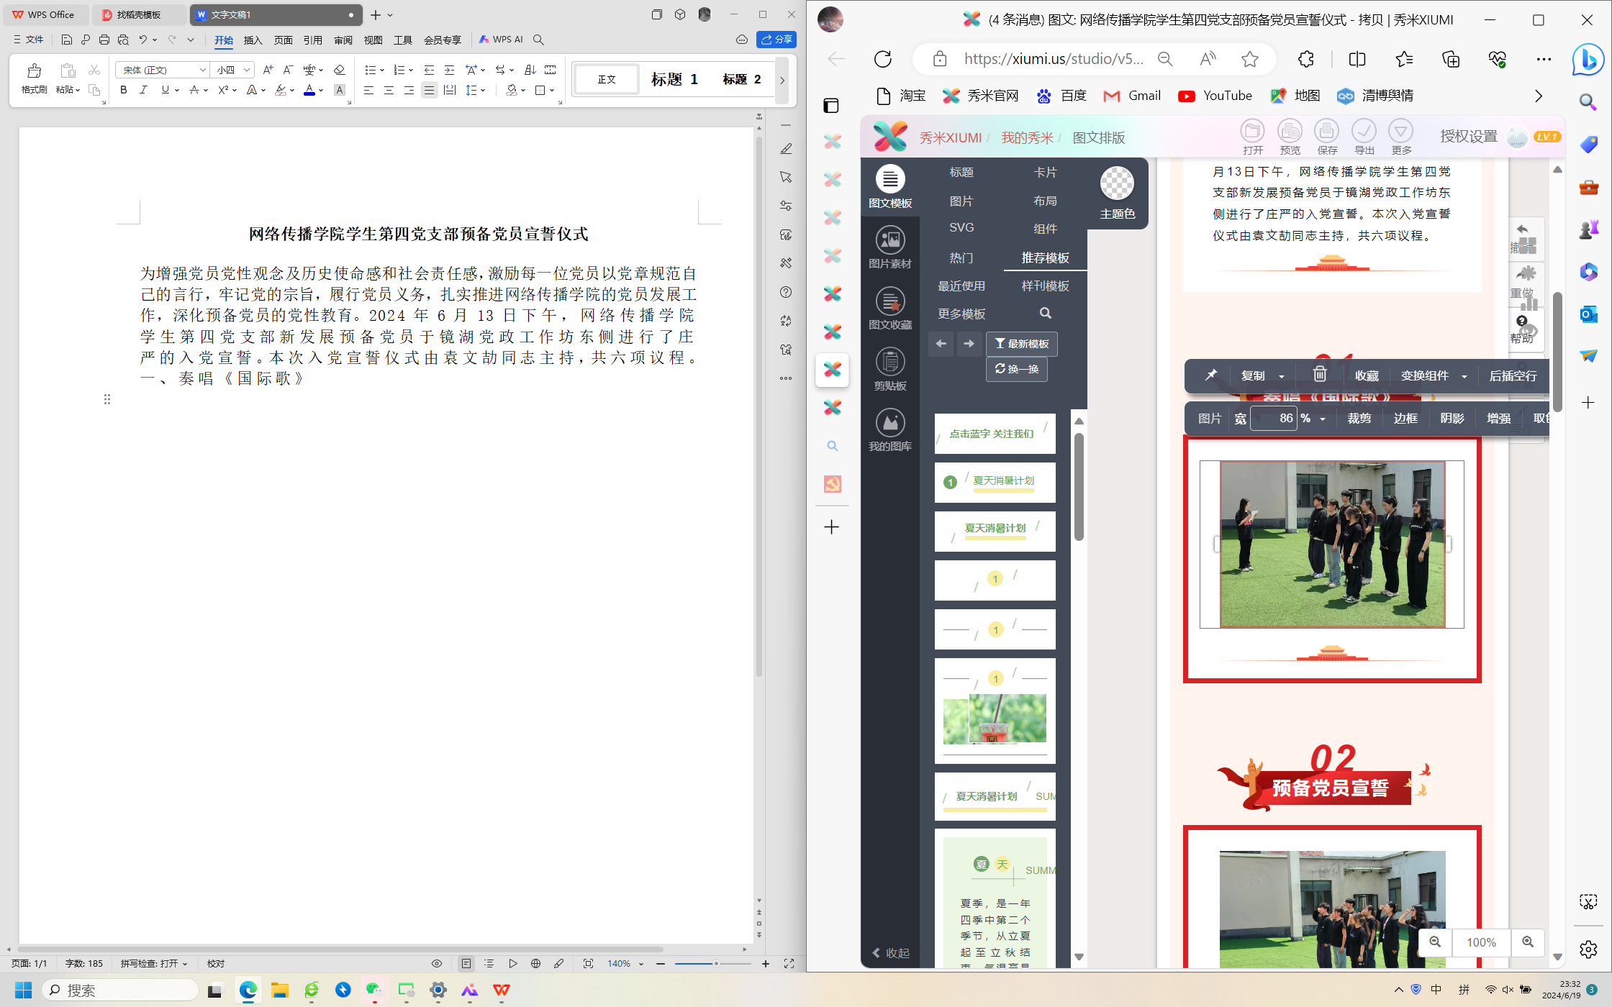Click the 导出 export icon in Xiumi
Image resolution: width=1612 pixels, height=1007 pixels.
[1364, 137]
